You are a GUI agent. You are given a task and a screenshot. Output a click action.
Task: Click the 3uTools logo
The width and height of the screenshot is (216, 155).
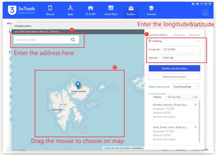21,10
